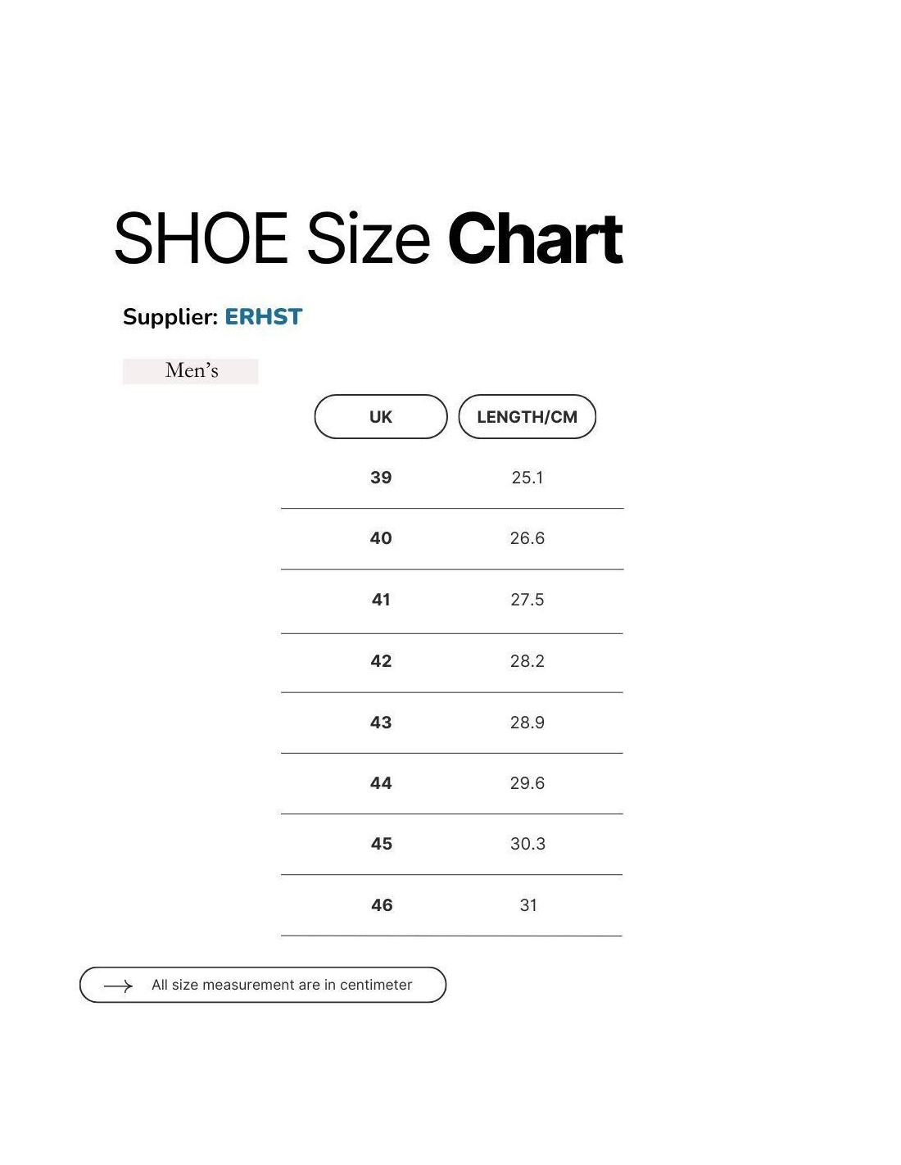Click the 25.1 length value

[x=527, y=478]
